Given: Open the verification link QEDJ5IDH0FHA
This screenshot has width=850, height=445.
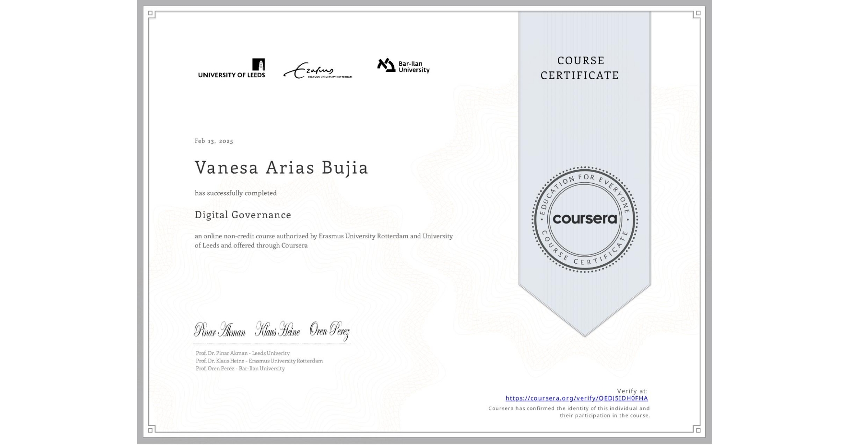Looking at the screenshot, I should point(576,398).
